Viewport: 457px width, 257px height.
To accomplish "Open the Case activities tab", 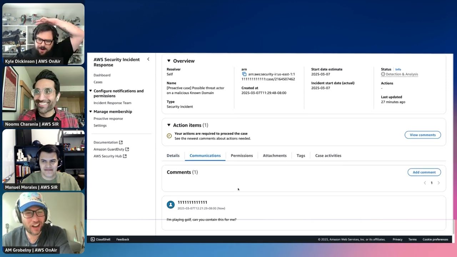I will [x=328, y=156].
